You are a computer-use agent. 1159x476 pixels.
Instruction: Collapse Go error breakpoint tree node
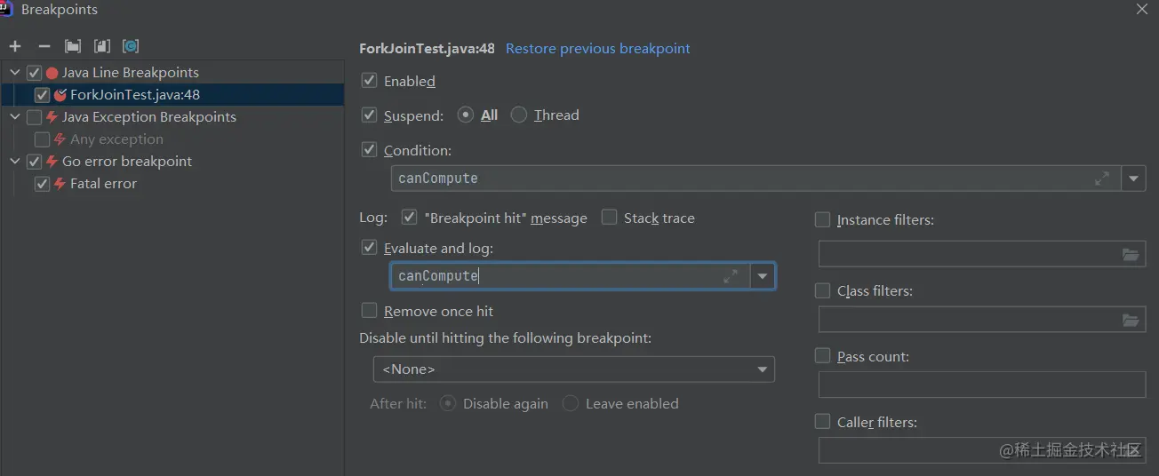(15, 162)
